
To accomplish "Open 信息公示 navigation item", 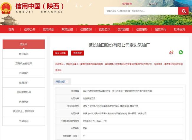I will [105, 29].
